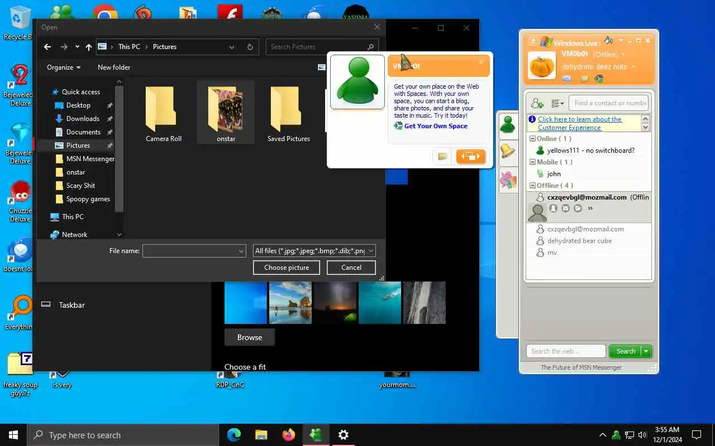Open dropdown next to dehydrate deez nuts
This screenshot has width=715, height=446.
click(633, 67)
